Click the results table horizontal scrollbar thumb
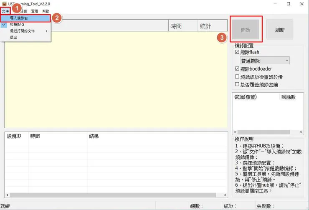This screenshot has height=210, width=309. point(113,195)
